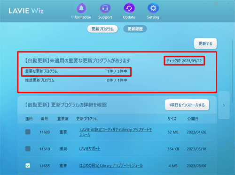
Task: Click 重要 importance for row 11655
Action: click(x=63, y=166)
